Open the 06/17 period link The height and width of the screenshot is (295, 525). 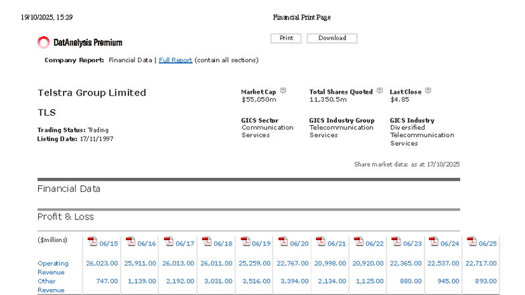click(185, 243)
